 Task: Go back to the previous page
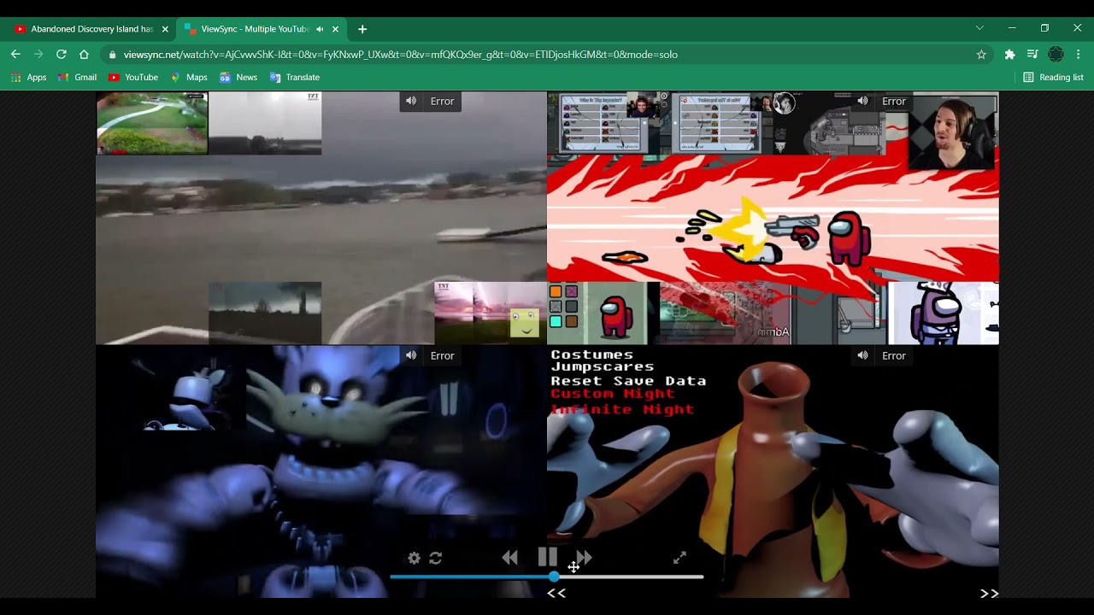tap(15, 54)
